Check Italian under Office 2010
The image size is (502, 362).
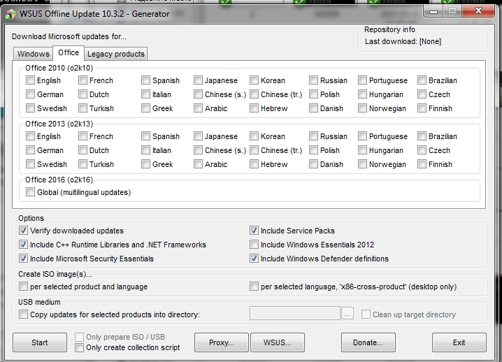coord(145,94)
